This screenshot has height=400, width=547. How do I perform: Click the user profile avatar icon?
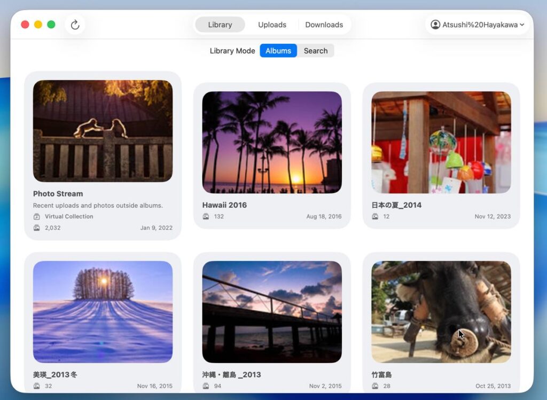(435, 25)
